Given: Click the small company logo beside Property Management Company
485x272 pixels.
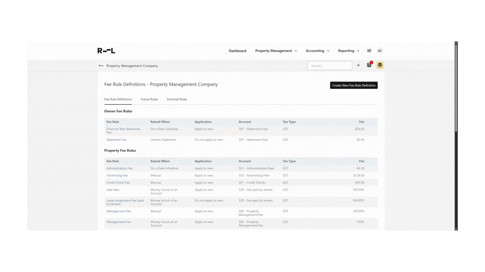Looking at the screenshot, I should [x=101, y=66].
